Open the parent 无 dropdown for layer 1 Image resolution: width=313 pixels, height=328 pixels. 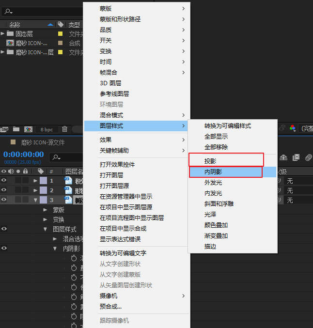tap(298, 181)
